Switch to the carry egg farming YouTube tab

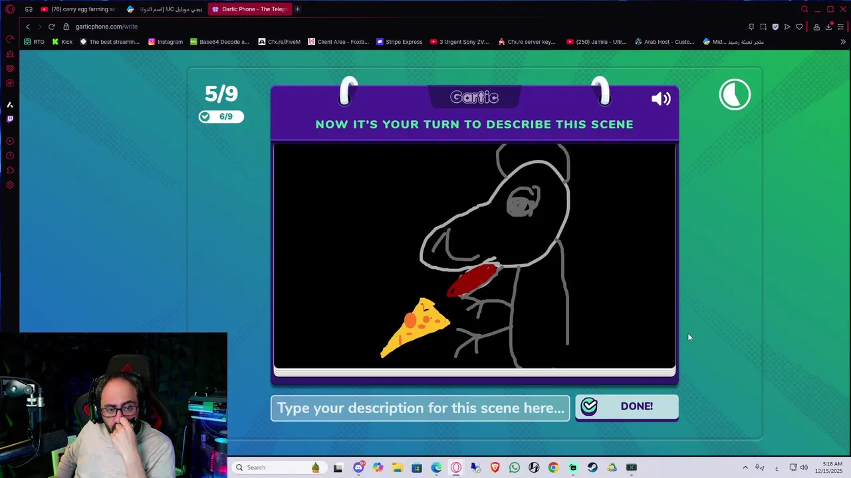point(78,9)
